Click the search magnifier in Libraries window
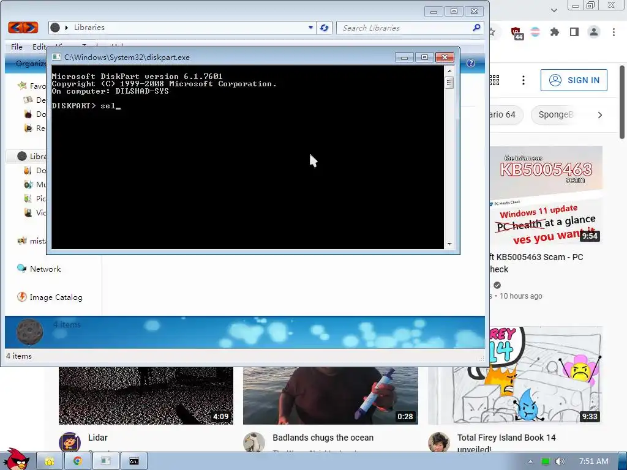Image resolution: width=627 pixels, height=470 pixels. click(476, 28)
